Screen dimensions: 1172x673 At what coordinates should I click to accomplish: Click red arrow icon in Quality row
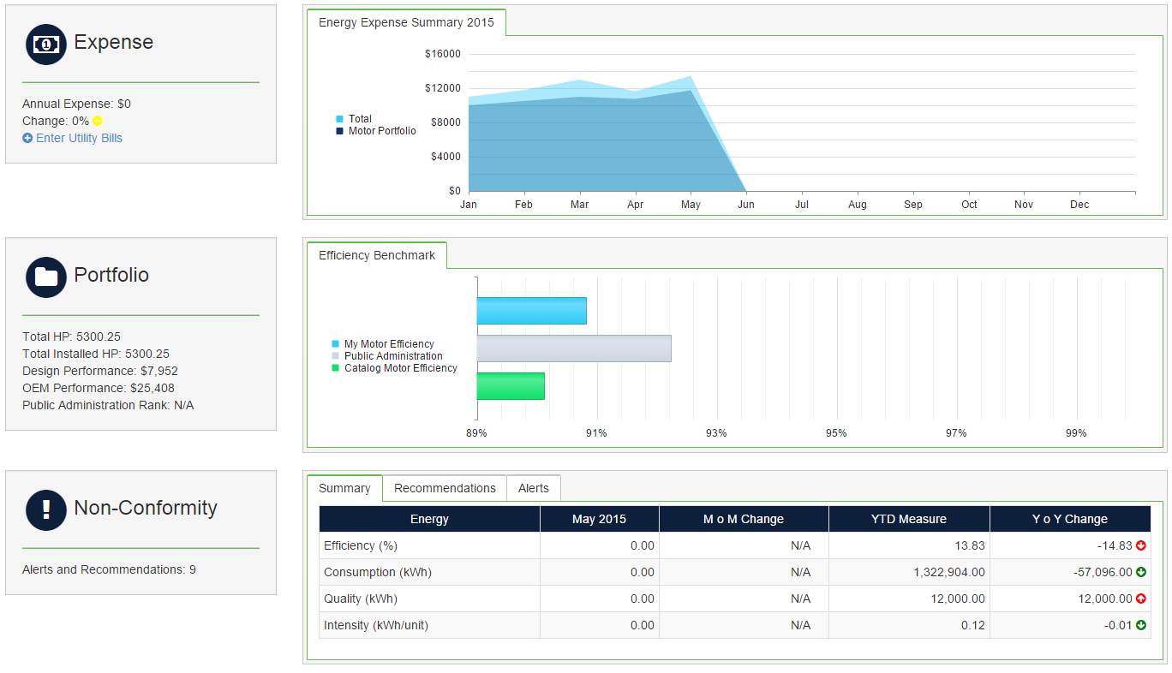click(1141, 599)
